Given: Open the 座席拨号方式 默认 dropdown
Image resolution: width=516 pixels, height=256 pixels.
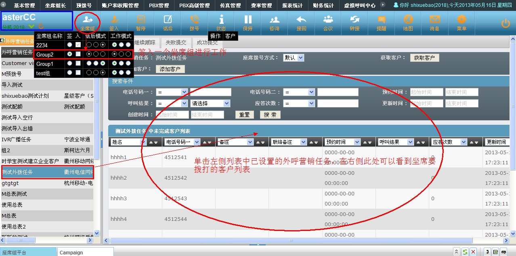Looking at the screenshot, I should point(293,58).
